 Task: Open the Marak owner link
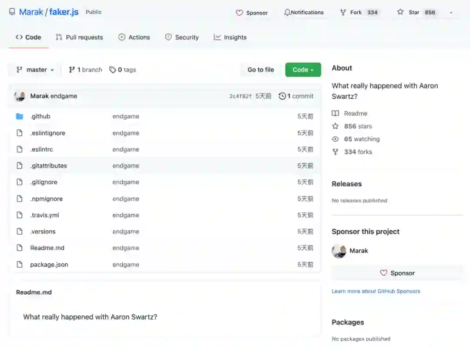[31, 12]
